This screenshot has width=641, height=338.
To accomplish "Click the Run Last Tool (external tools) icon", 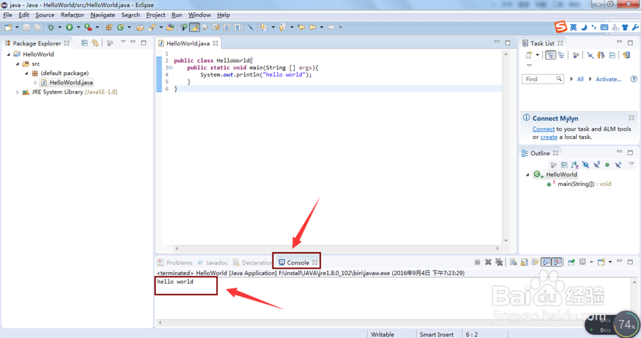I will pyautogui.click(x=88, y=28).
